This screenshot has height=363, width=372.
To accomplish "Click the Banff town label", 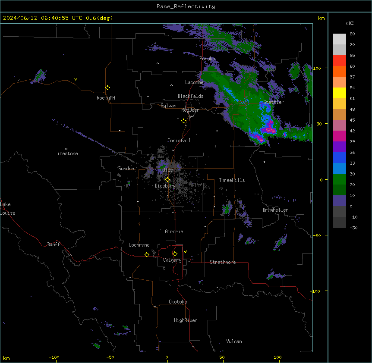I will coord(54,244).
